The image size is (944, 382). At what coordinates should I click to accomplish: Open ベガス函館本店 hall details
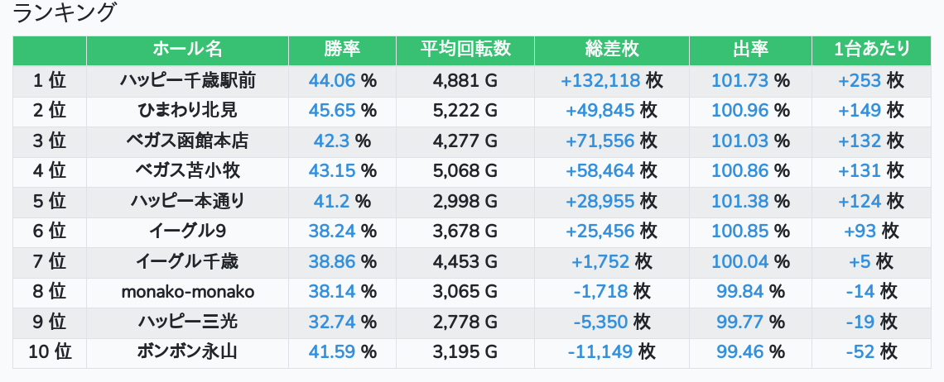(x=187, y=141)
